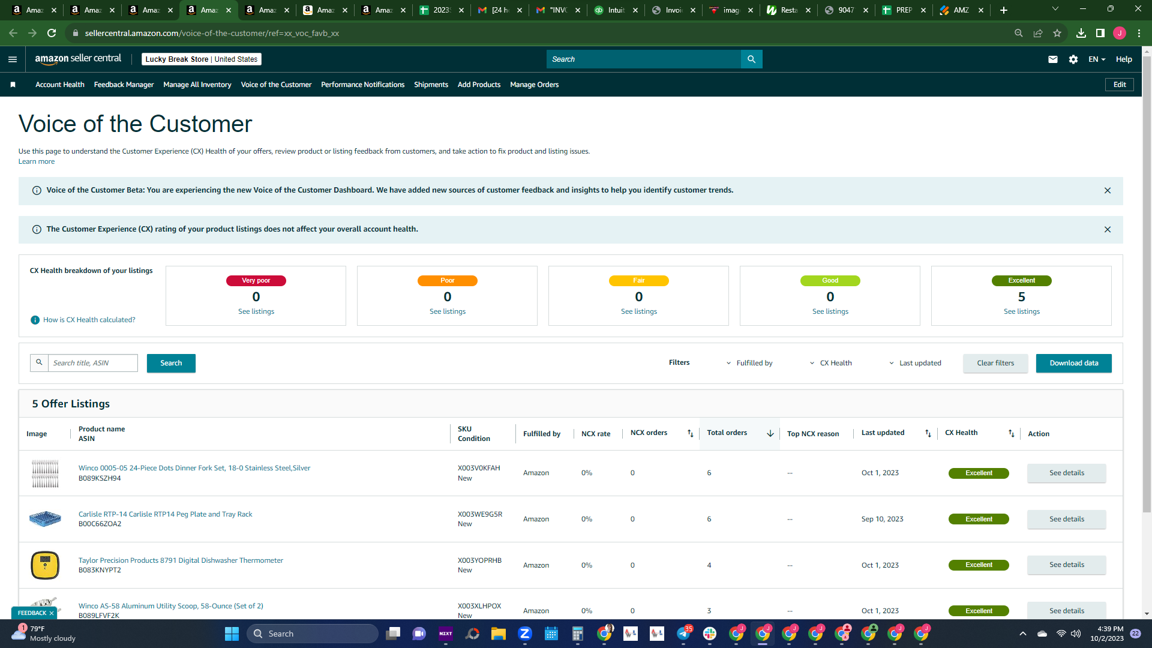Sort by NCX orders column arrows
Screen dimensions: 1152x648
tap(690, 433)
